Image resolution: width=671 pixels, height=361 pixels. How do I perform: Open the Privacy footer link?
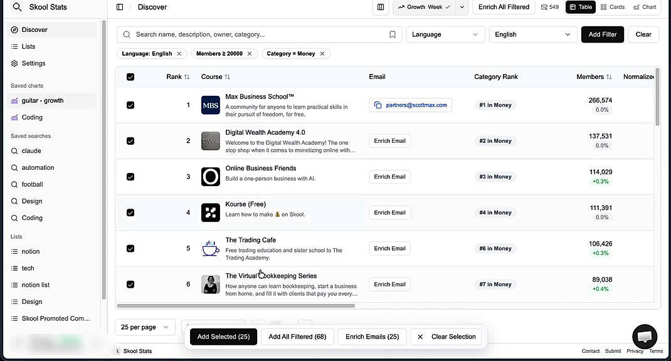(x=635, y=351)
